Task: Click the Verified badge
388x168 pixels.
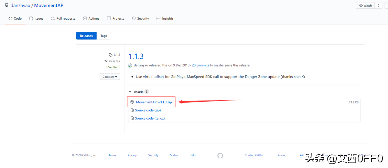Action: (113, 67)
